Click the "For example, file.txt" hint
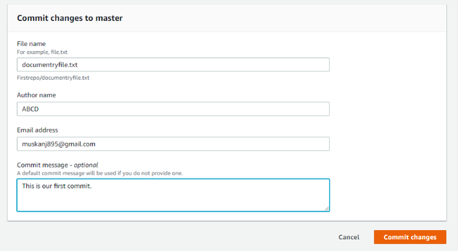 tap(42, 52)
